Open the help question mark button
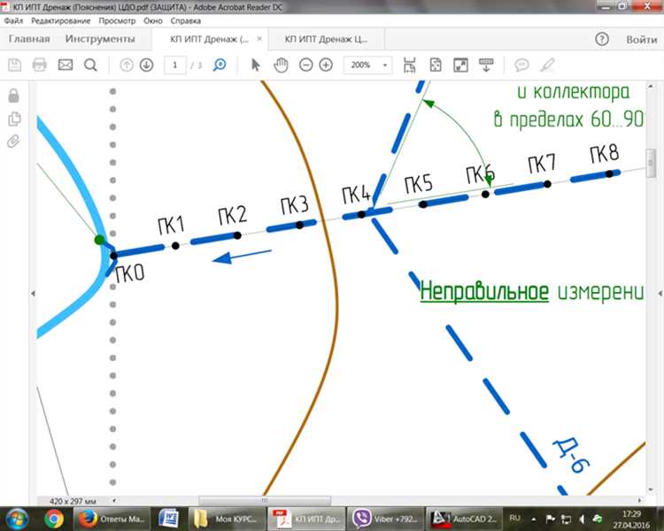The image size is (664, 531). (x=602, y=39)
